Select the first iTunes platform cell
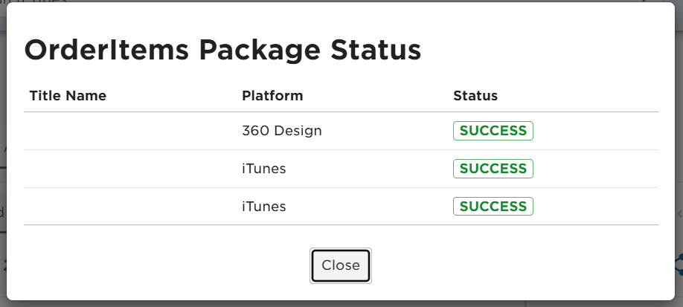This screenshot has width=683, height=307. pos(264,169)
